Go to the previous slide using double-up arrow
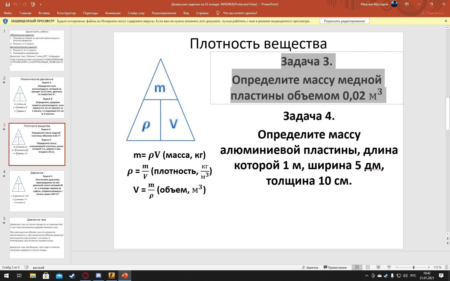Screen dimensions: 450x281 point(447,239)
